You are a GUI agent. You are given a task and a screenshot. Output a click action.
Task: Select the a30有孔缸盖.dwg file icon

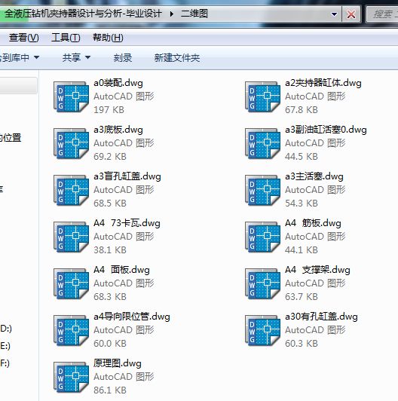click(262, 331)
